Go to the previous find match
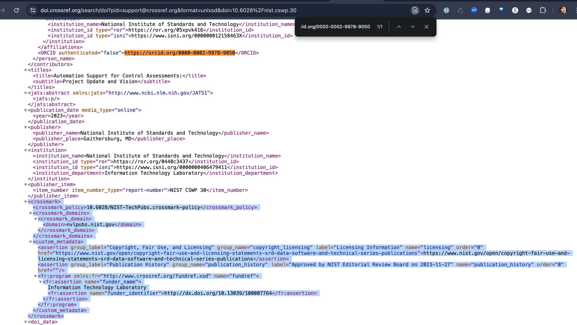The image size is (577, 325). 399,27
